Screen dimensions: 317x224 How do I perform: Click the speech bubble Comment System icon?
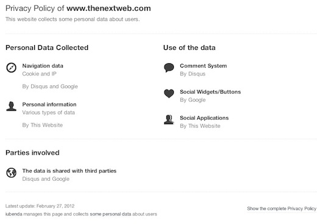[169, 68]
